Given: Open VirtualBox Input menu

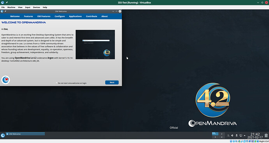Looking at the screenshot, I should pos(28,7).
